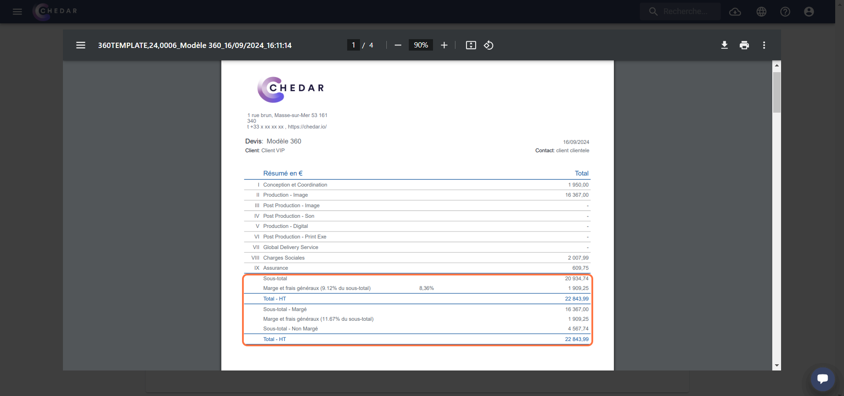
Task: Click the Chedar logo on the PDF page
Action: tap(290, 89)
